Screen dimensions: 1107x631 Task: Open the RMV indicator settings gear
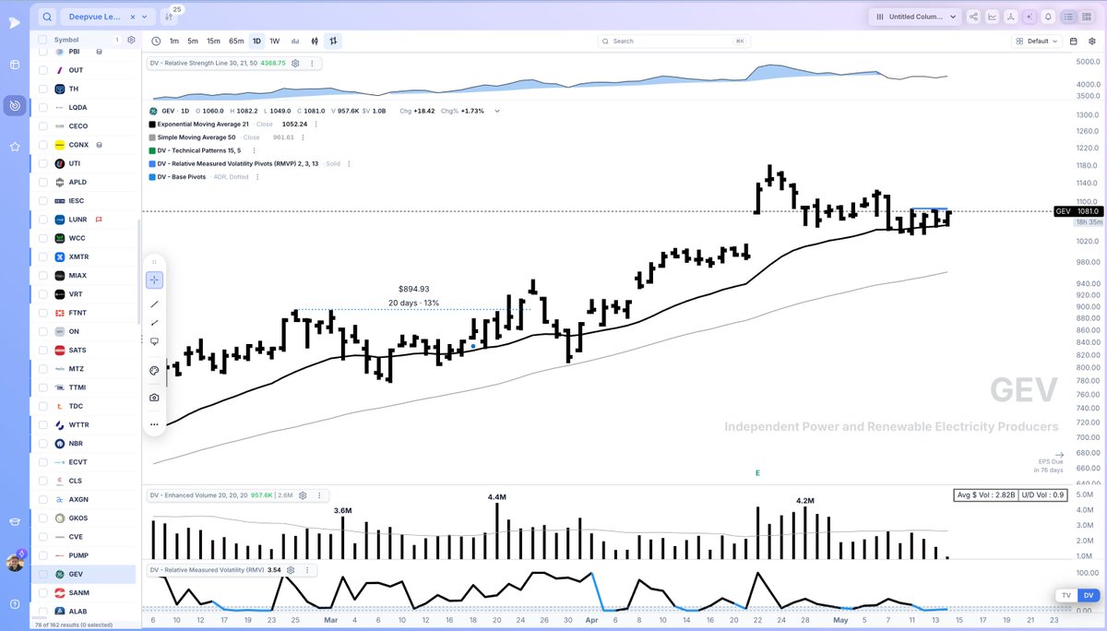coord(291,570)
